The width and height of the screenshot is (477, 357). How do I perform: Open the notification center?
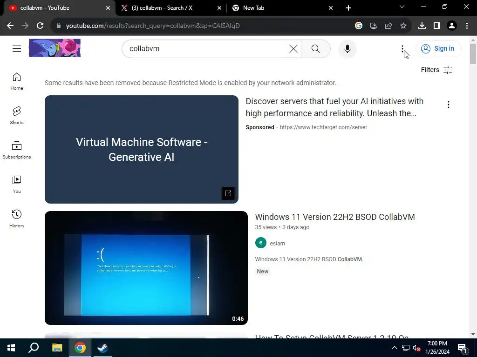coord(462,348)
